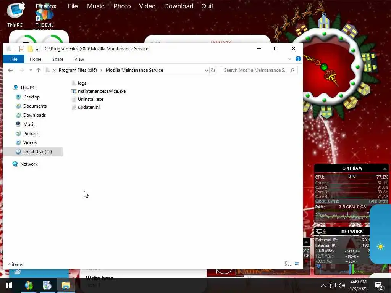Select Documents in navigation pane
The height and width of the screenshot is (293, 391).
coord(35,106)
